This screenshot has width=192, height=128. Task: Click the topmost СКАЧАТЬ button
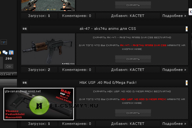[x=133, y=5]
